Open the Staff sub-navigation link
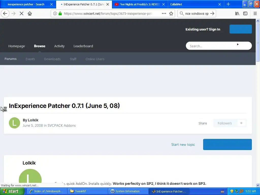This screenshot has height=195, width=260. (x=73, y=59)
